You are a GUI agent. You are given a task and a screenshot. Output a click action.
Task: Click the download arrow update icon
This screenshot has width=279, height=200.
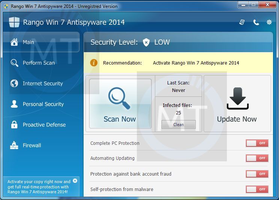238,98
